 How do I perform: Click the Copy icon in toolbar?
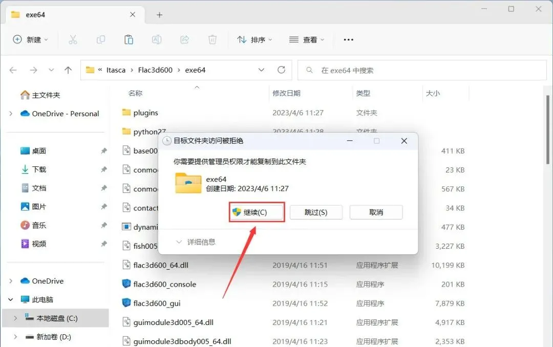[x=101, y=39]
